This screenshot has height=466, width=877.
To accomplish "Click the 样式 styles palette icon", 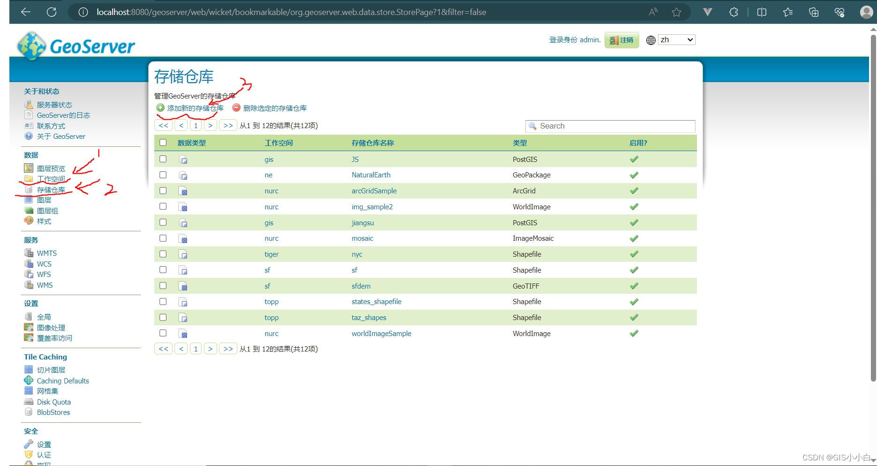I will tap(29, 221).
